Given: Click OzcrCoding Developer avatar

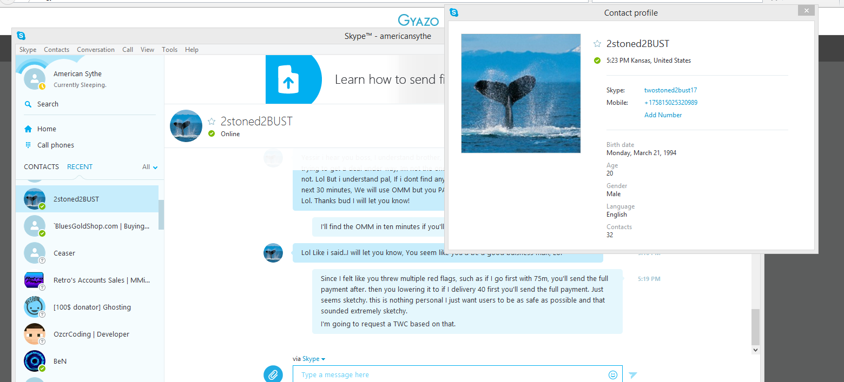Looking at the screenshot, I should click(35, 334).
